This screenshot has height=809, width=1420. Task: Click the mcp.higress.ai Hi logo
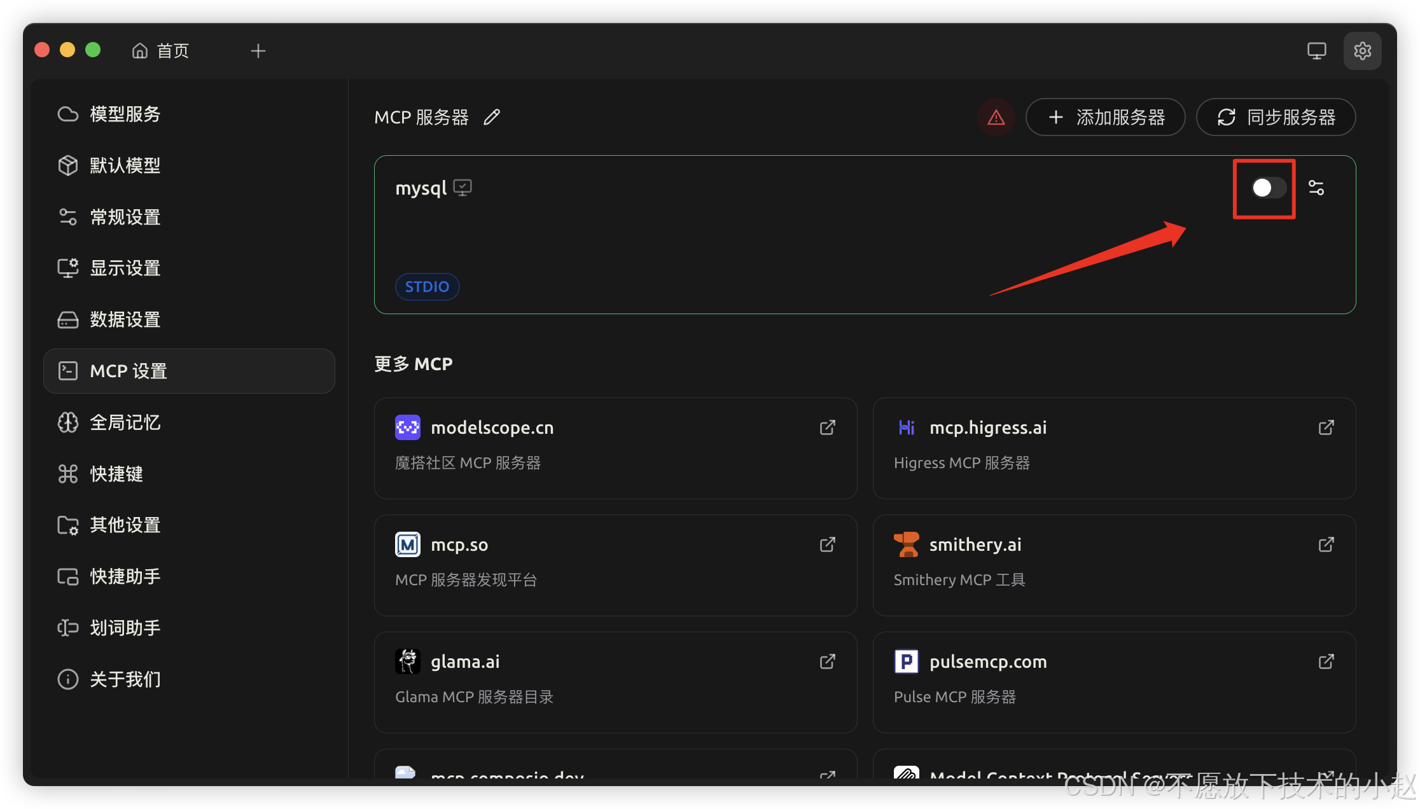[907, 427]
